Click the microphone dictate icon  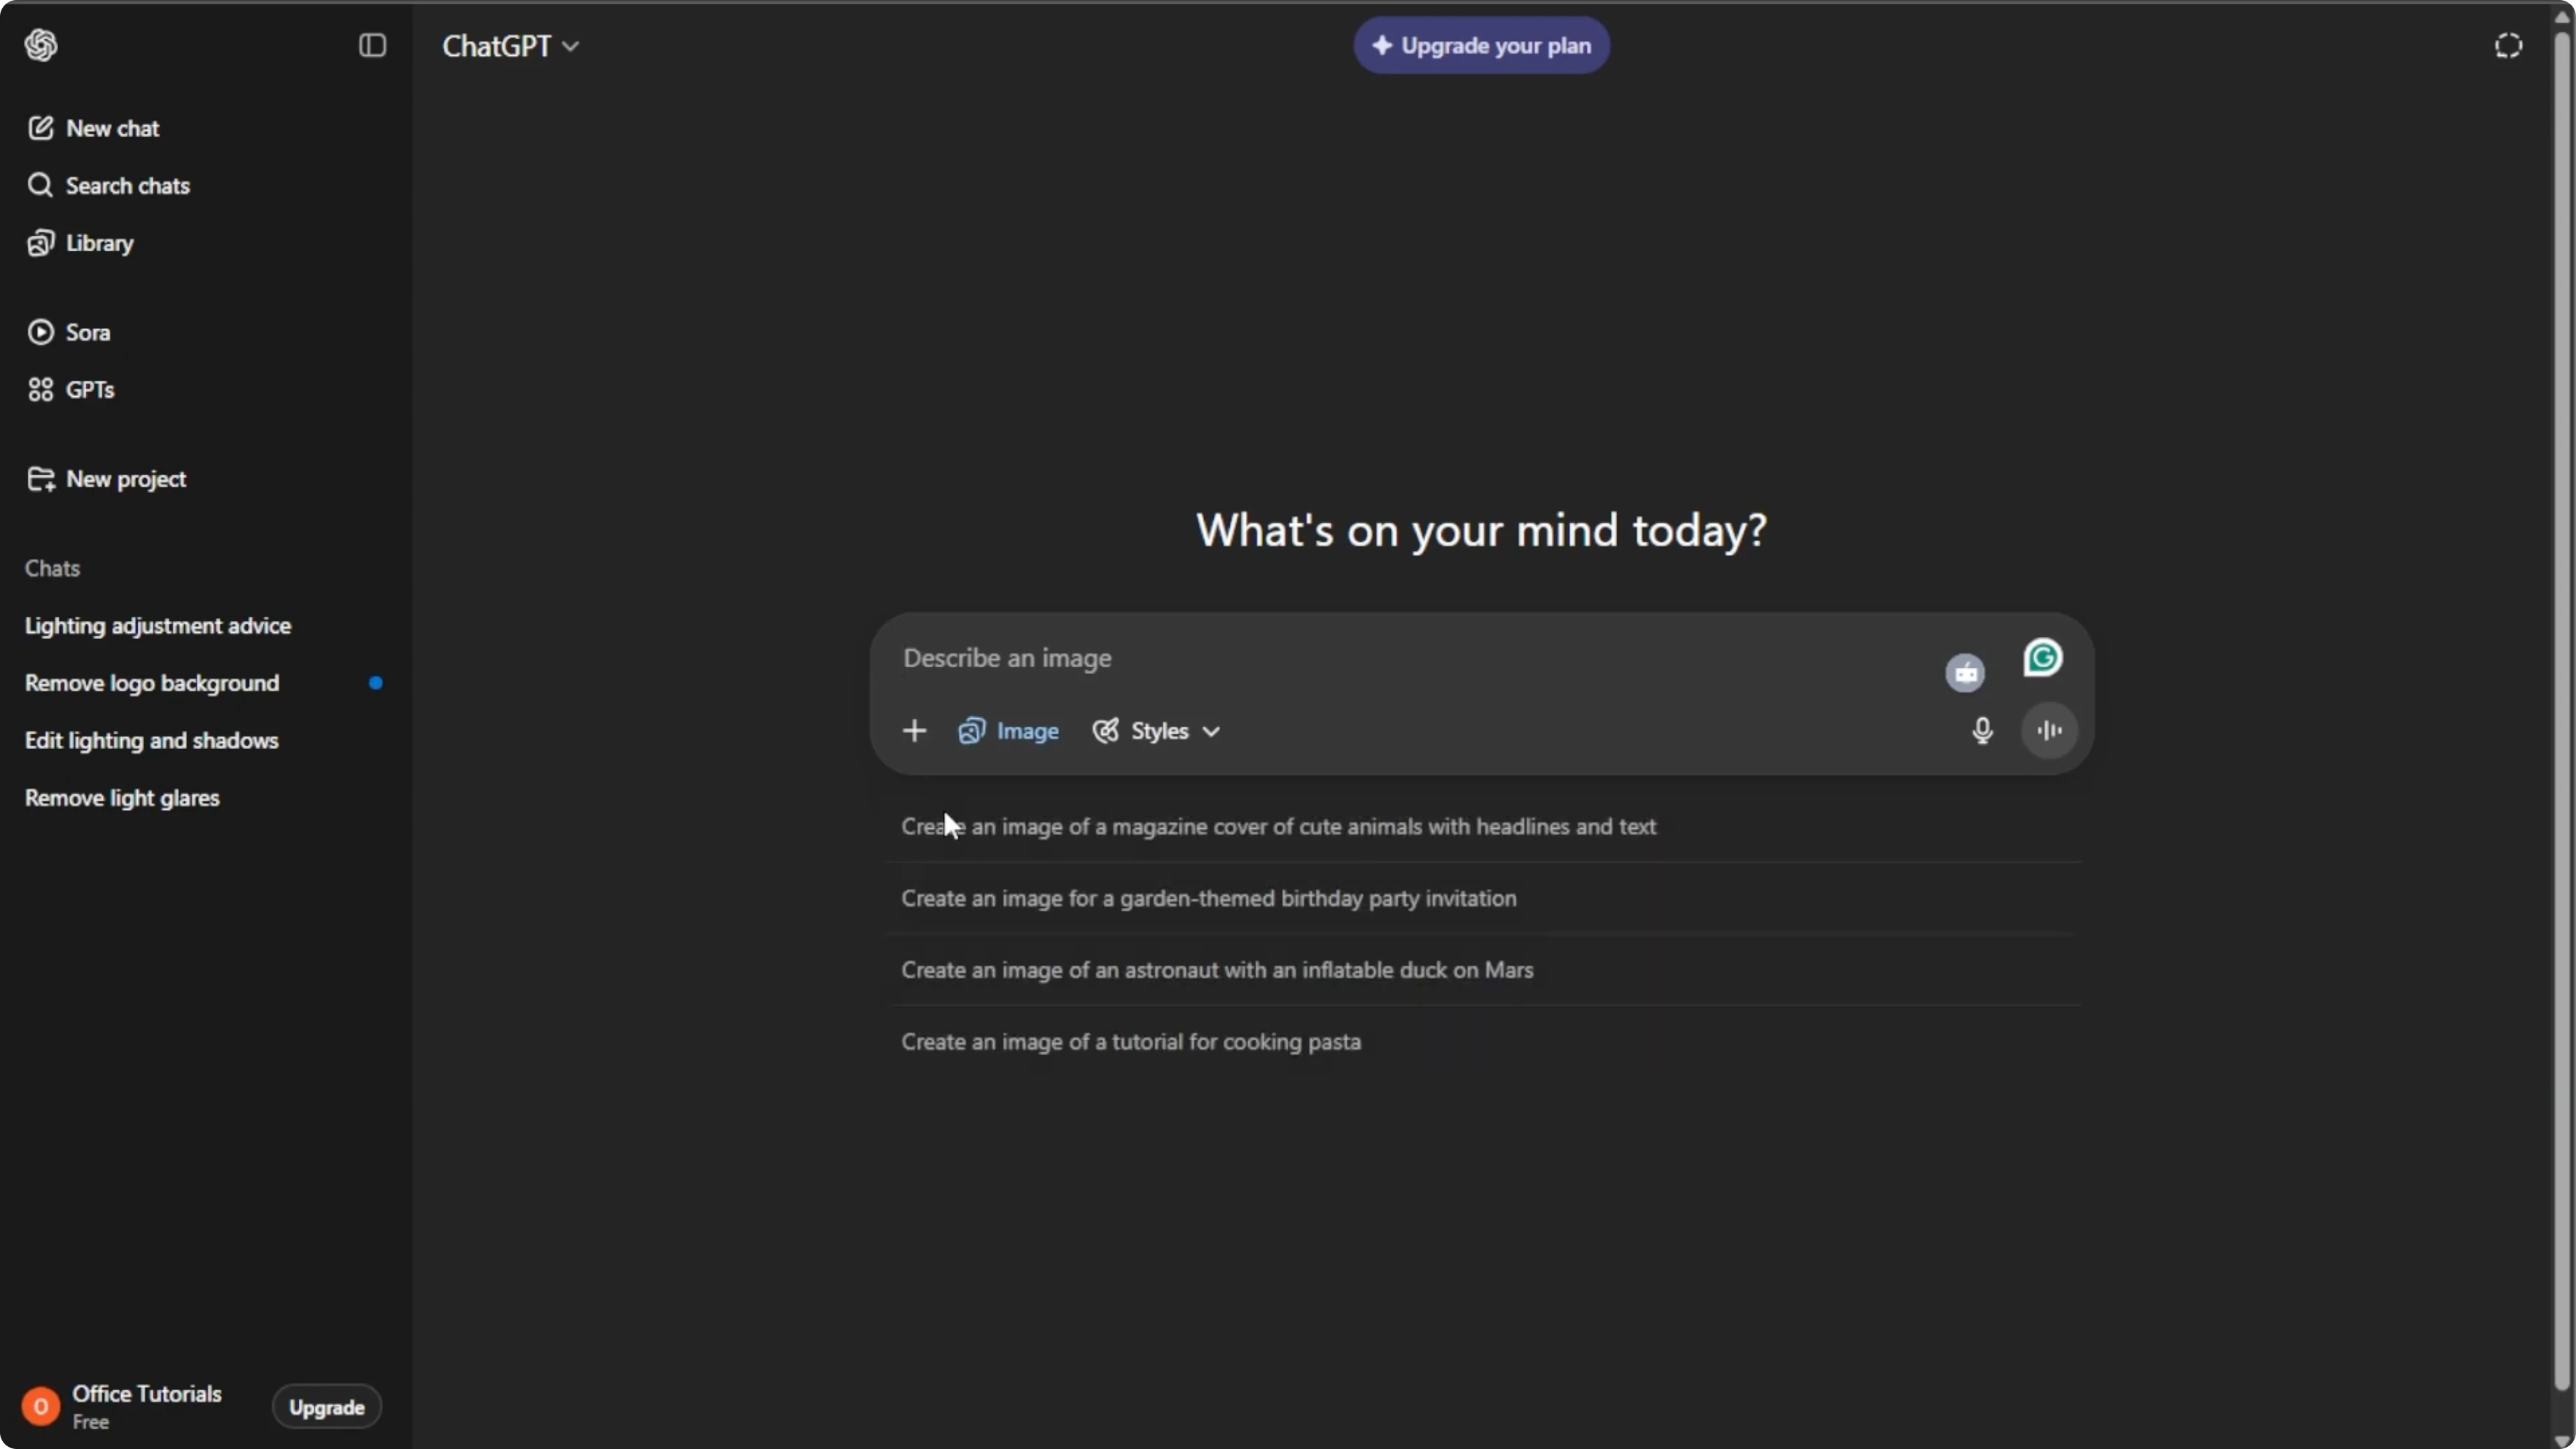pos(1982,731)
